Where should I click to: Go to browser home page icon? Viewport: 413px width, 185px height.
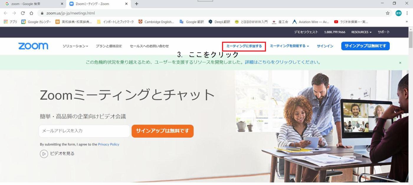[31, 13]
